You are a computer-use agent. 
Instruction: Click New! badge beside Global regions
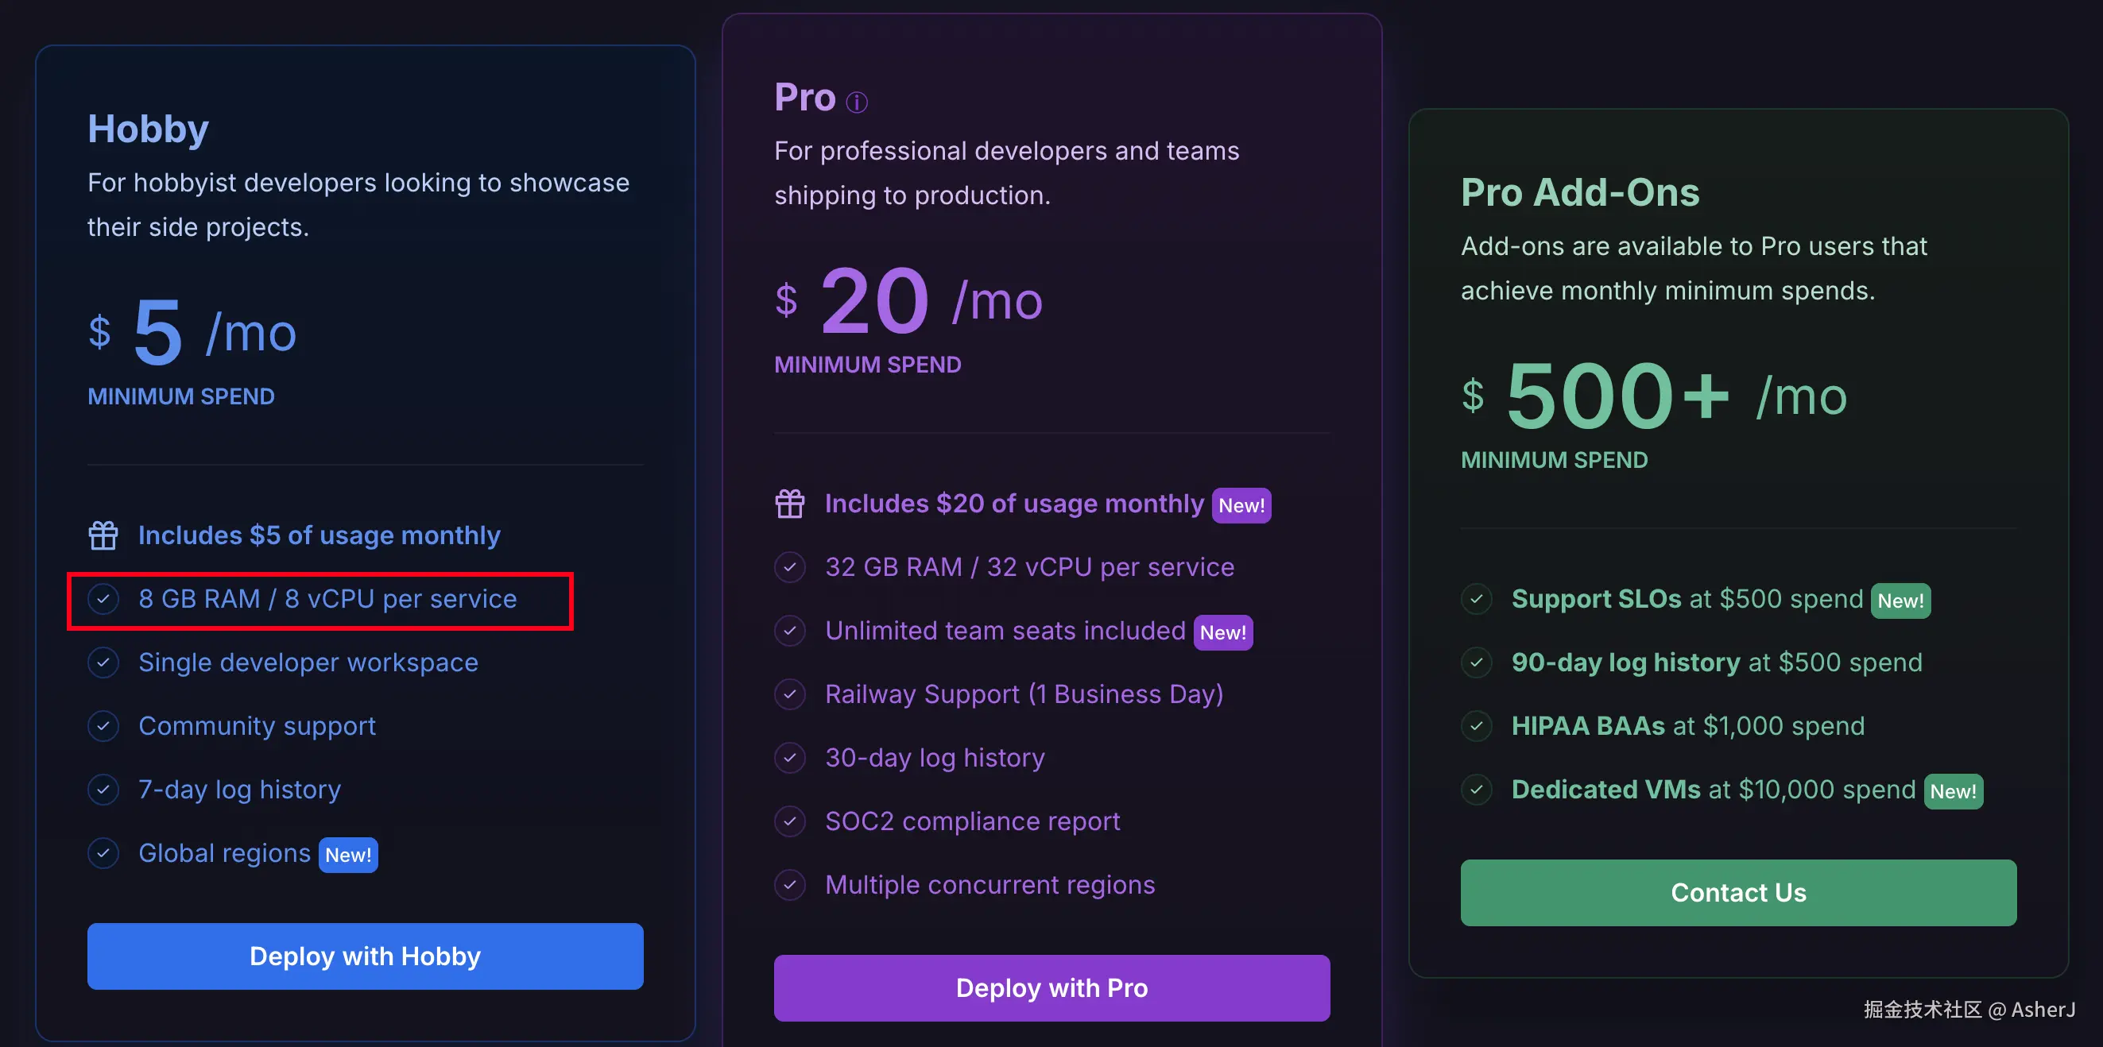tap(348, 855)
